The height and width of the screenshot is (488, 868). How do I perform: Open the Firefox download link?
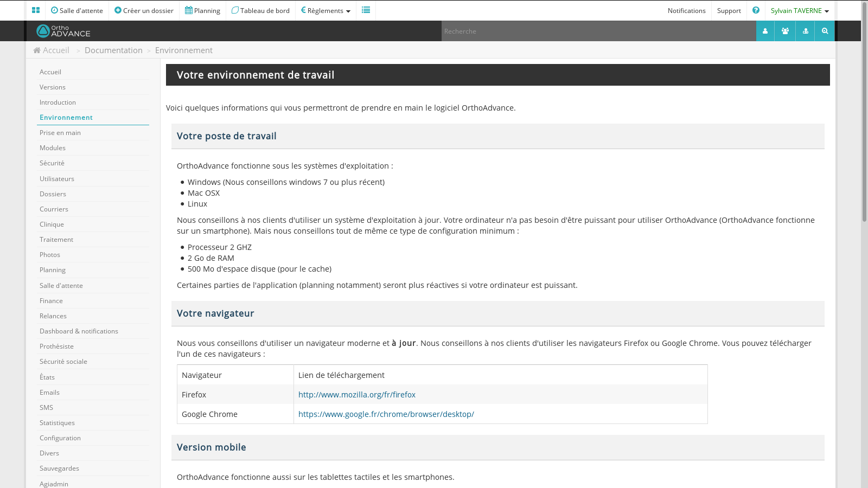357,395
